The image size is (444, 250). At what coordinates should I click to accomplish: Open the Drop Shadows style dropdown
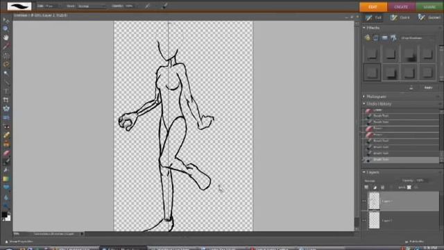418,37
